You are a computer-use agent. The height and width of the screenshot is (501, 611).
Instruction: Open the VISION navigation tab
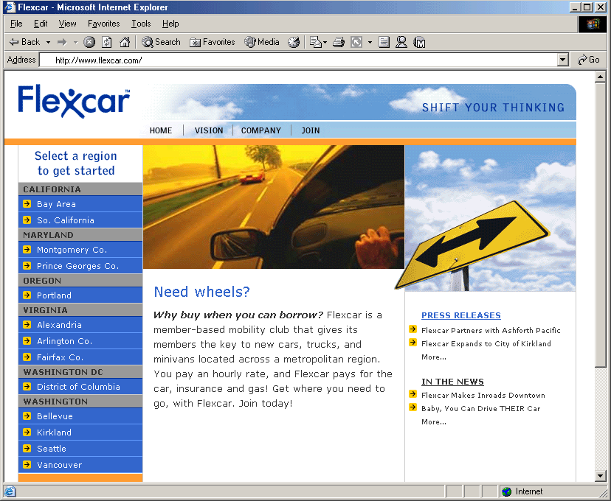209,130
